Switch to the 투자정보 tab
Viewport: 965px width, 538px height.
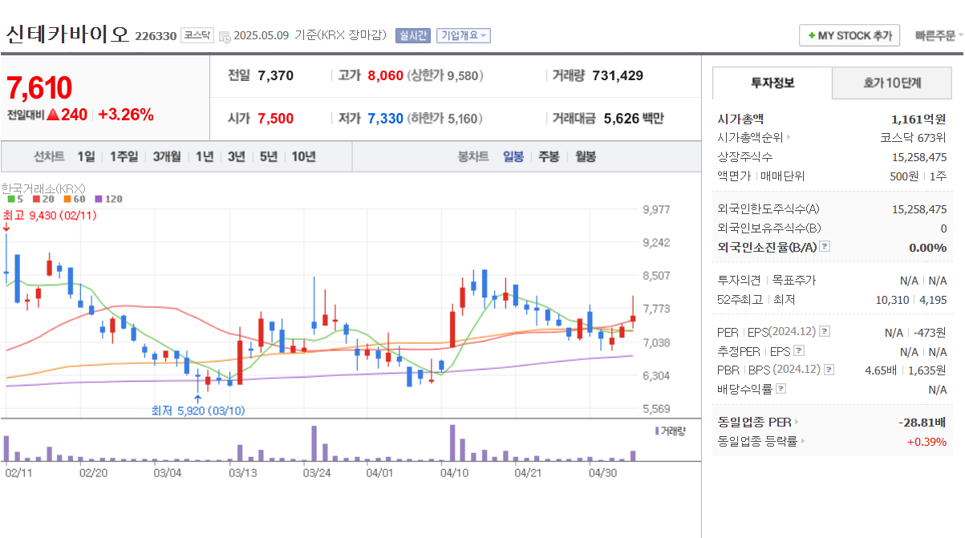[772, 83]
